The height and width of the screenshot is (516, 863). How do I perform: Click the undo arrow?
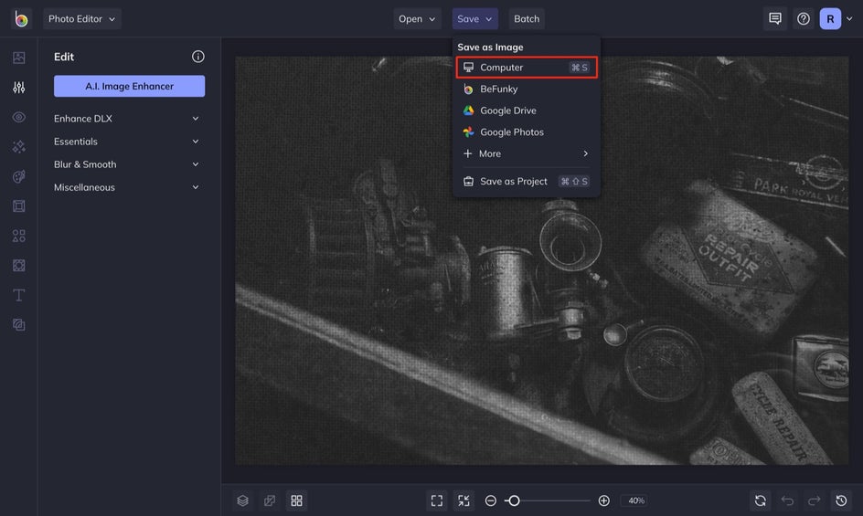click(x=787, y=500)
